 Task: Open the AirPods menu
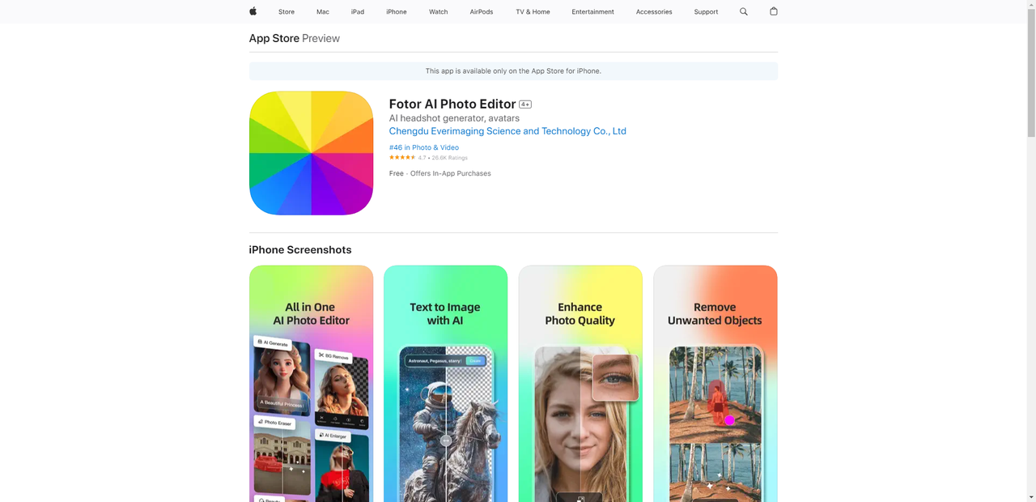coord(482,12)
